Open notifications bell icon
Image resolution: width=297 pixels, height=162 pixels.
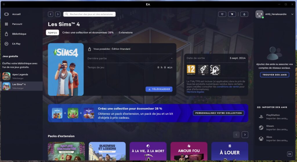(x=244, y=14)
